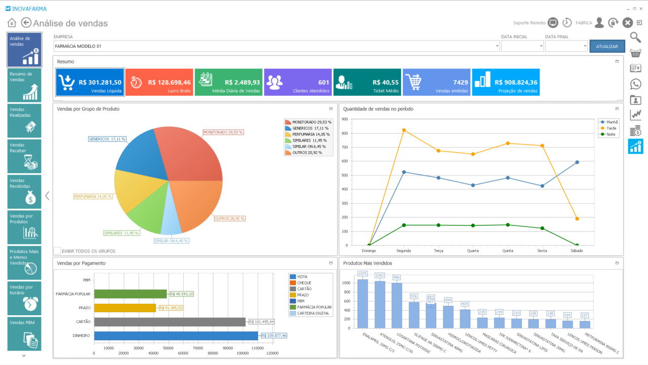648x365 pixels.
Task: Open Suporte Remoto monitor icon
Action: pos(553,23)
